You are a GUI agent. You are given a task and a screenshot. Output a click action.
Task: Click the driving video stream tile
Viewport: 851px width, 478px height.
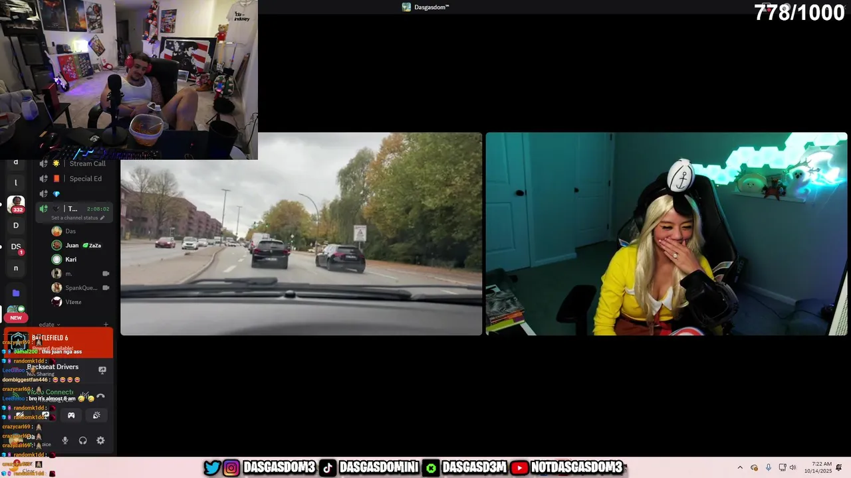pyautogui.click(x=301, y=234)
